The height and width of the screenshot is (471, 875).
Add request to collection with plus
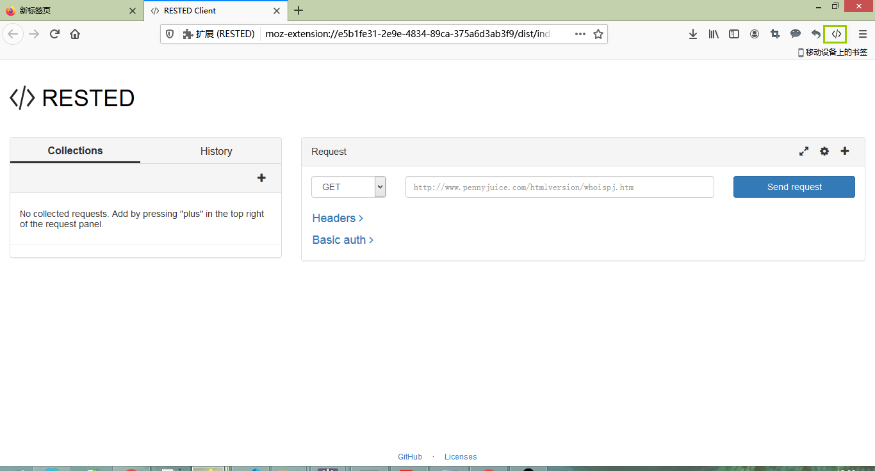845,151
